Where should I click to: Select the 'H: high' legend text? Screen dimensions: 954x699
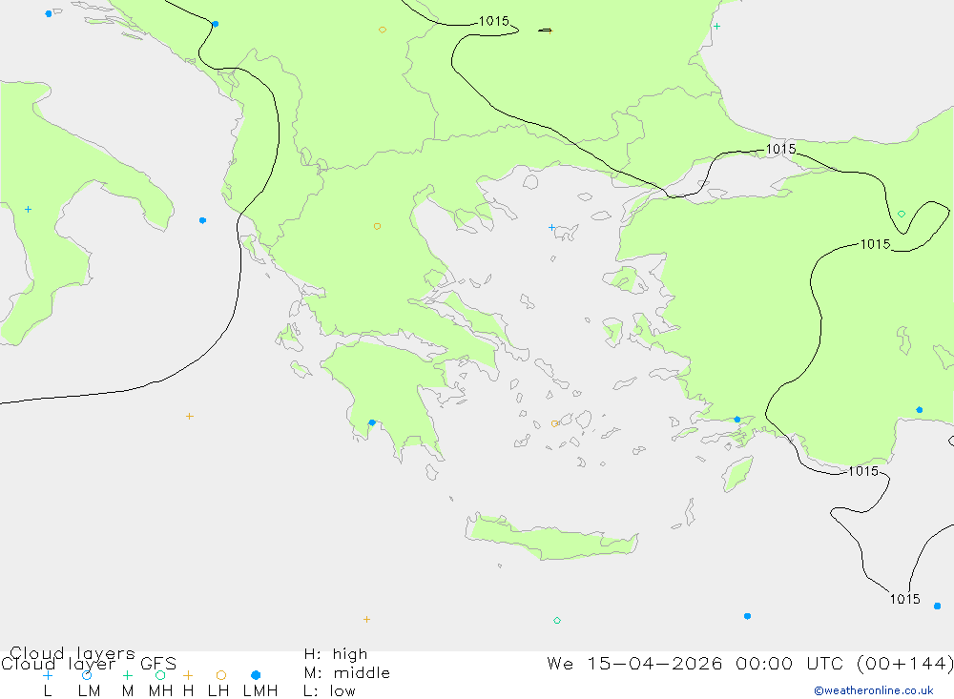click(x=336, y=654)
